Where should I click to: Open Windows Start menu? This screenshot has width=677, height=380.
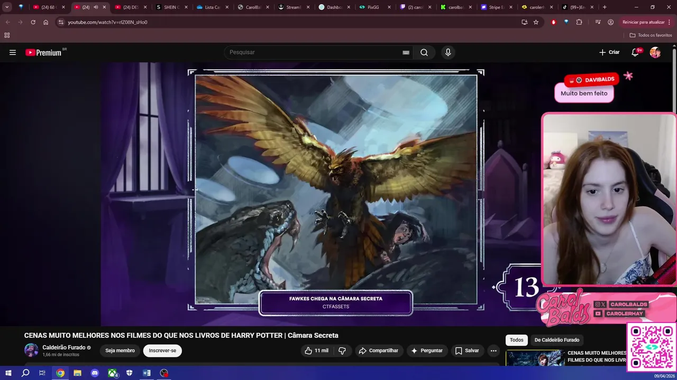[x=8, y=373]
